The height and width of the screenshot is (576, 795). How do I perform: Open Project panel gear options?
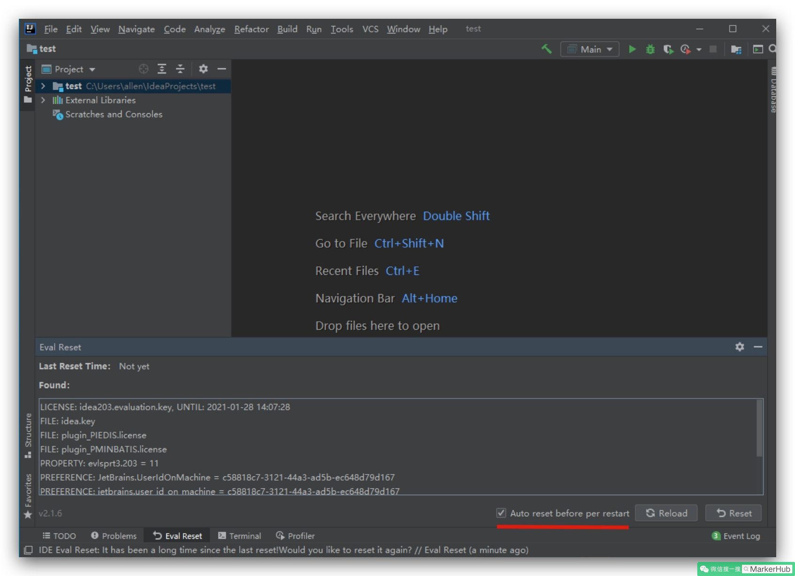203,69
